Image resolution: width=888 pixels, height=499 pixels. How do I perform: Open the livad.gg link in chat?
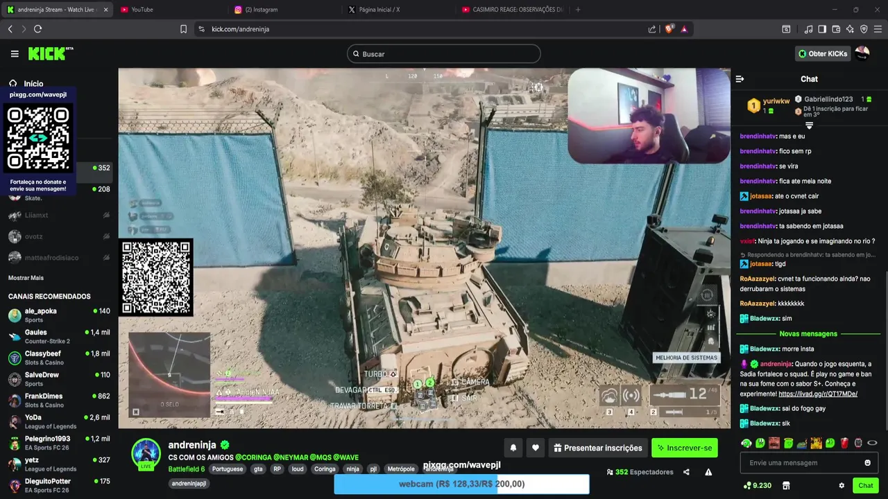click(x=818, y=394)
